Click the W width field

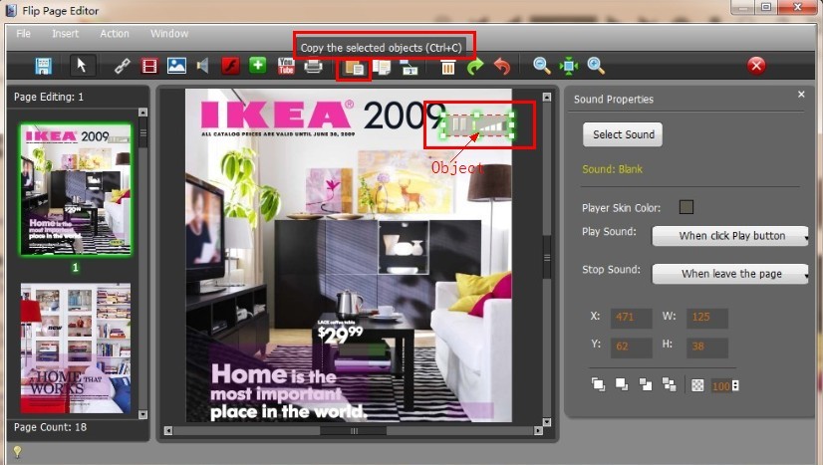[707, 318]
